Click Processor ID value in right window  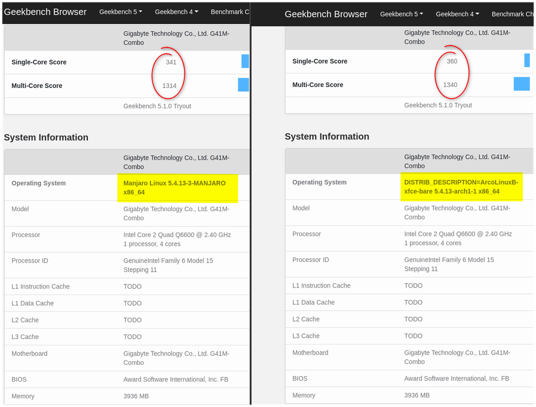[x=449, y=265]
